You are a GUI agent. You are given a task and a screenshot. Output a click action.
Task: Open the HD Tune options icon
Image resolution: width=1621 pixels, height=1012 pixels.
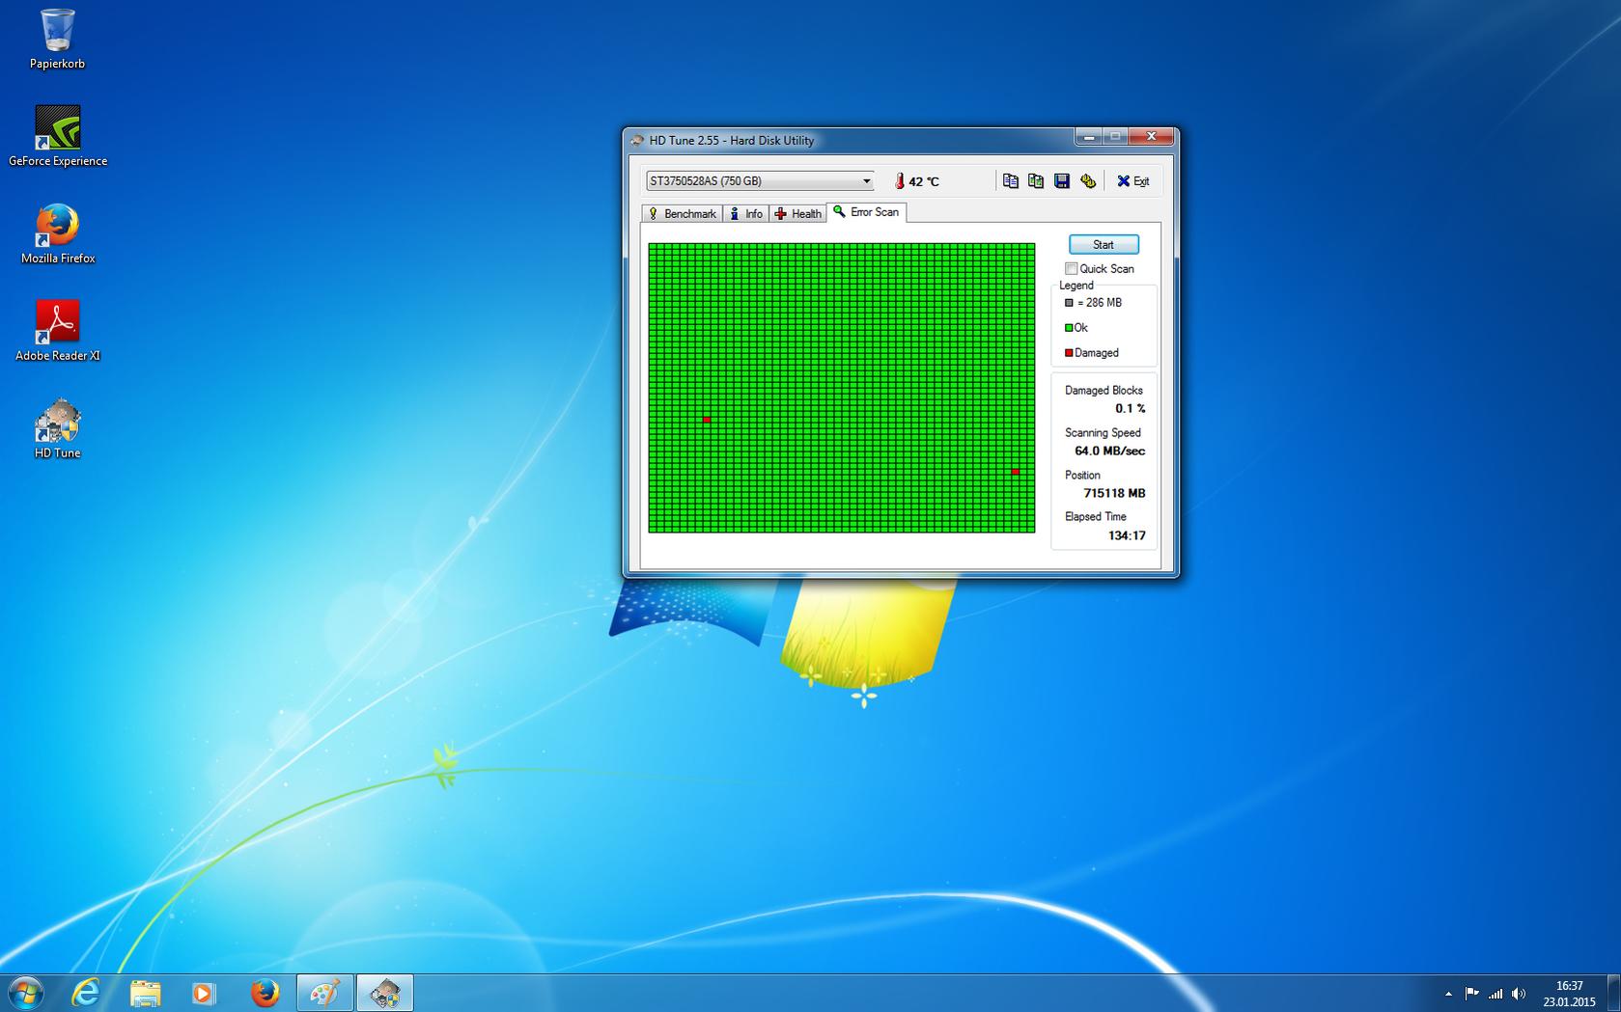1088,180
